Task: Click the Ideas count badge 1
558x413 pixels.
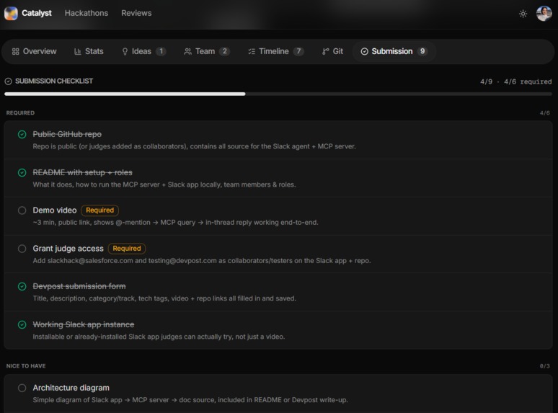Action: 161,52
